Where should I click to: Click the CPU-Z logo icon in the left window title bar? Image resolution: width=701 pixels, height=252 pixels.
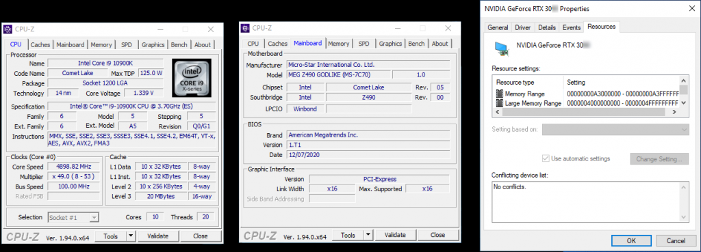[x=8, y=29]
